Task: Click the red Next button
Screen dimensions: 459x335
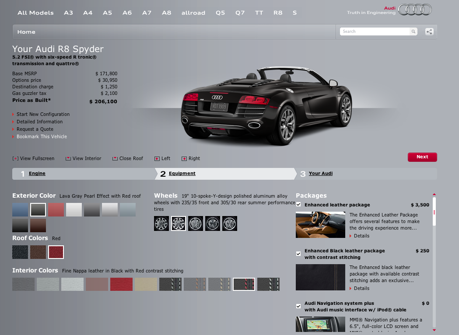Action: (x=422, y=157)
